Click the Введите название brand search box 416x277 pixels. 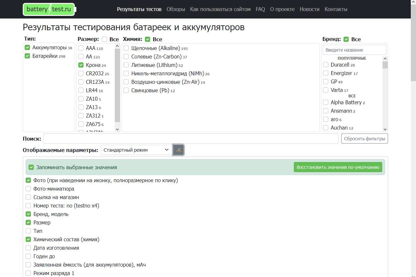tap(354, 50)
